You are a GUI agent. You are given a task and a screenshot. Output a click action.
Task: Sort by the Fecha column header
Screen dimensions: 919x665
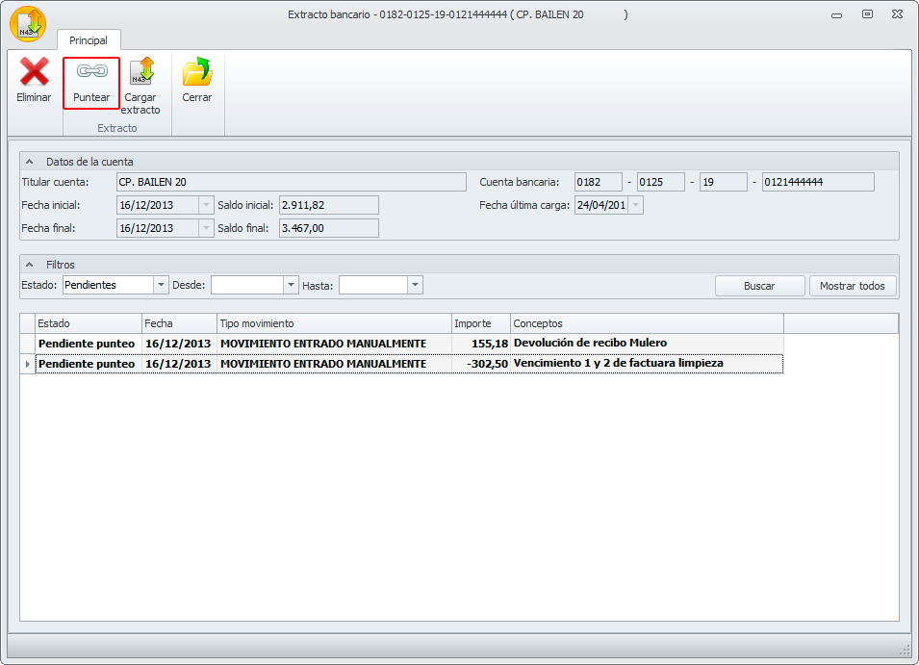tap(179, 323)
